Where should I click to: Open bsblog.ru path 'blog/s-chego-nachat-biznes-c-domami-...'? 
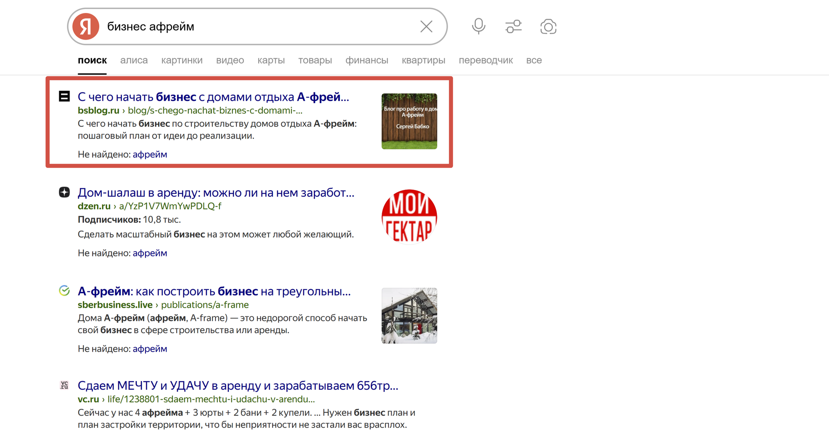215,110
